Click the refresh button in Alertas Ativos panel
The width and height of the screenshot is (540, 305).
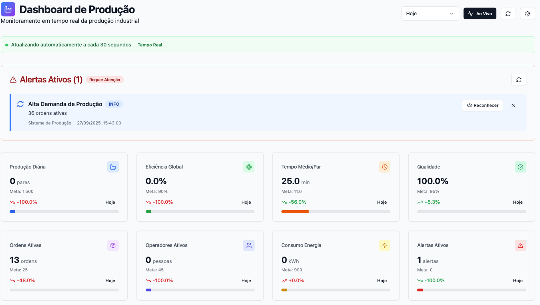pyautogui.click(x=518, y=79)
